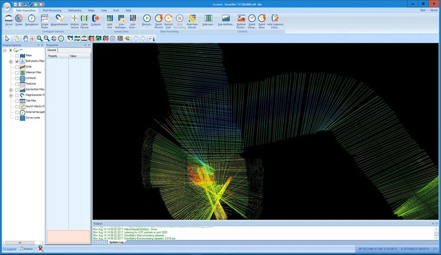Click the SonarWiz application button
Viewport: 441px width, 255px height.
coord(7,6)
